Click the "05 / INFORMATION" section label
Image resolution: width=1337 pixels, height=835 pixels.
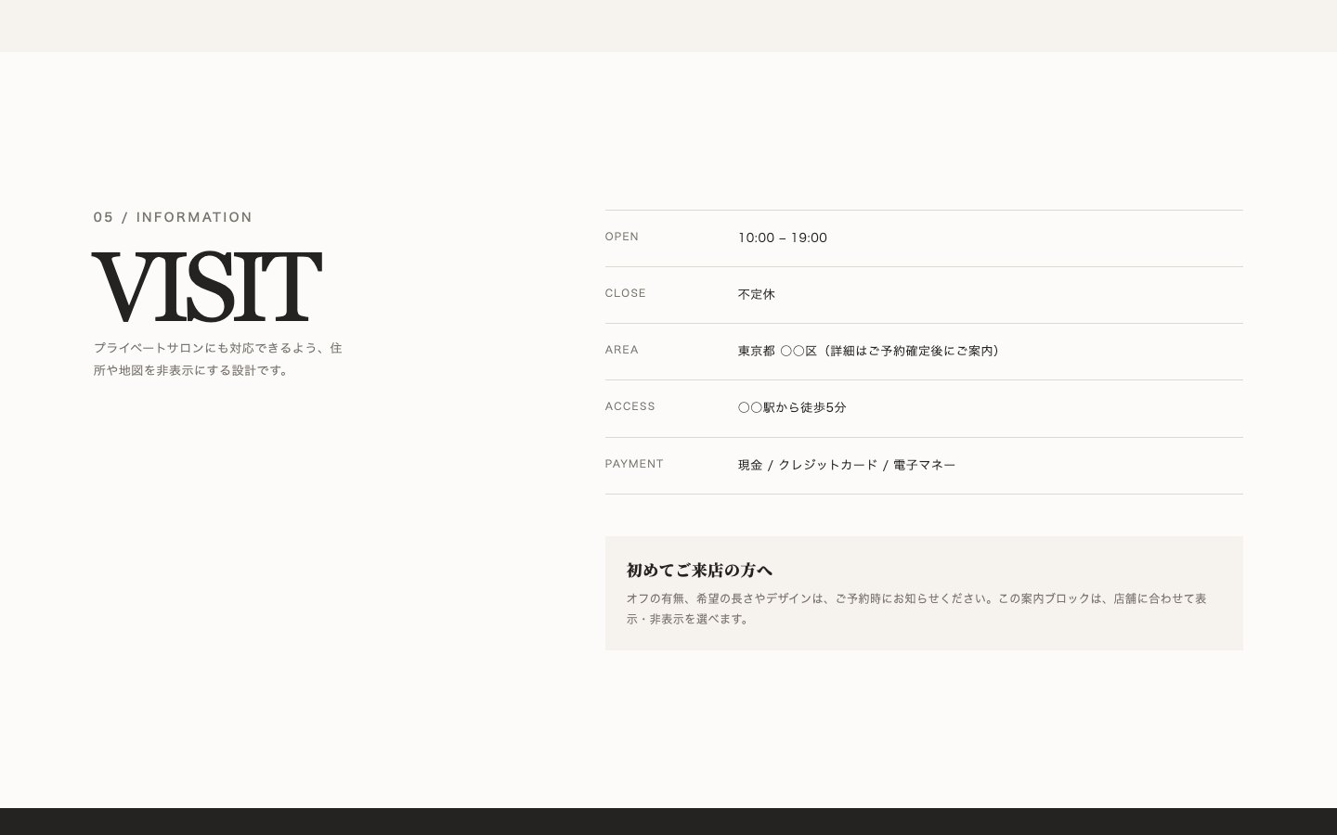coord(173,217)
